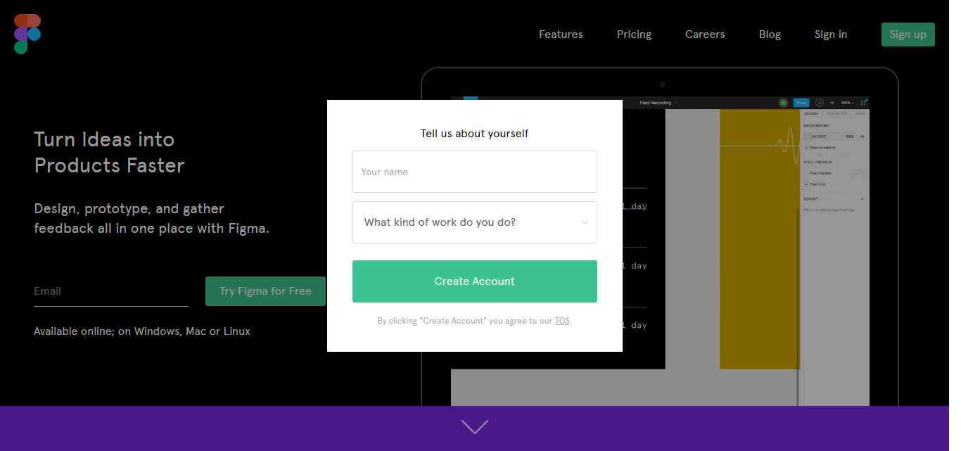961x451 pixels.
Task: Click the Figma logo in the header
Action: click(27, 34)
